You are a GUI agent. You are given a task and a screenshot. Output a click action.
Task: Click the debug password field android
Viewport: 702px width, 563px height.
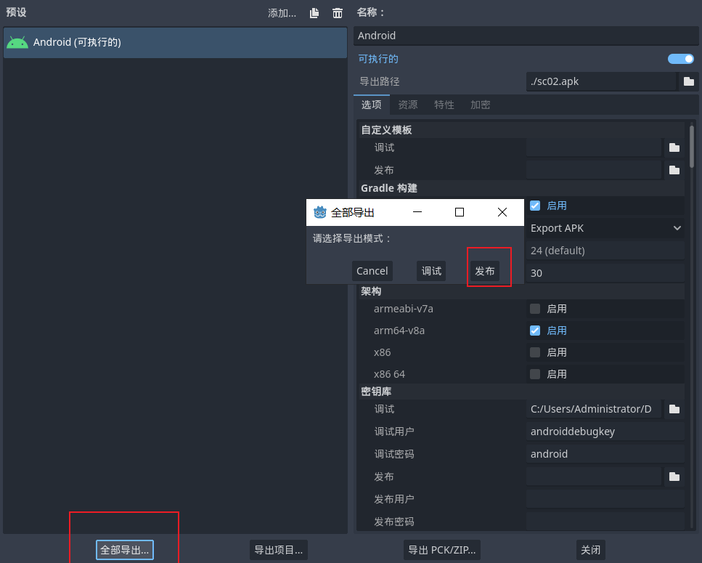pyautogui.click(x=605, y=454)
